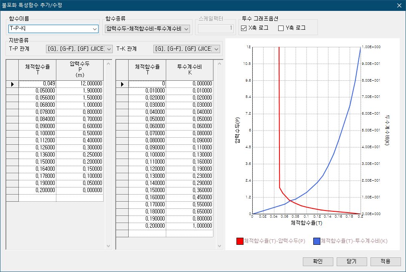Click the row pointer arrow in the T-K table

pos(122,84)
